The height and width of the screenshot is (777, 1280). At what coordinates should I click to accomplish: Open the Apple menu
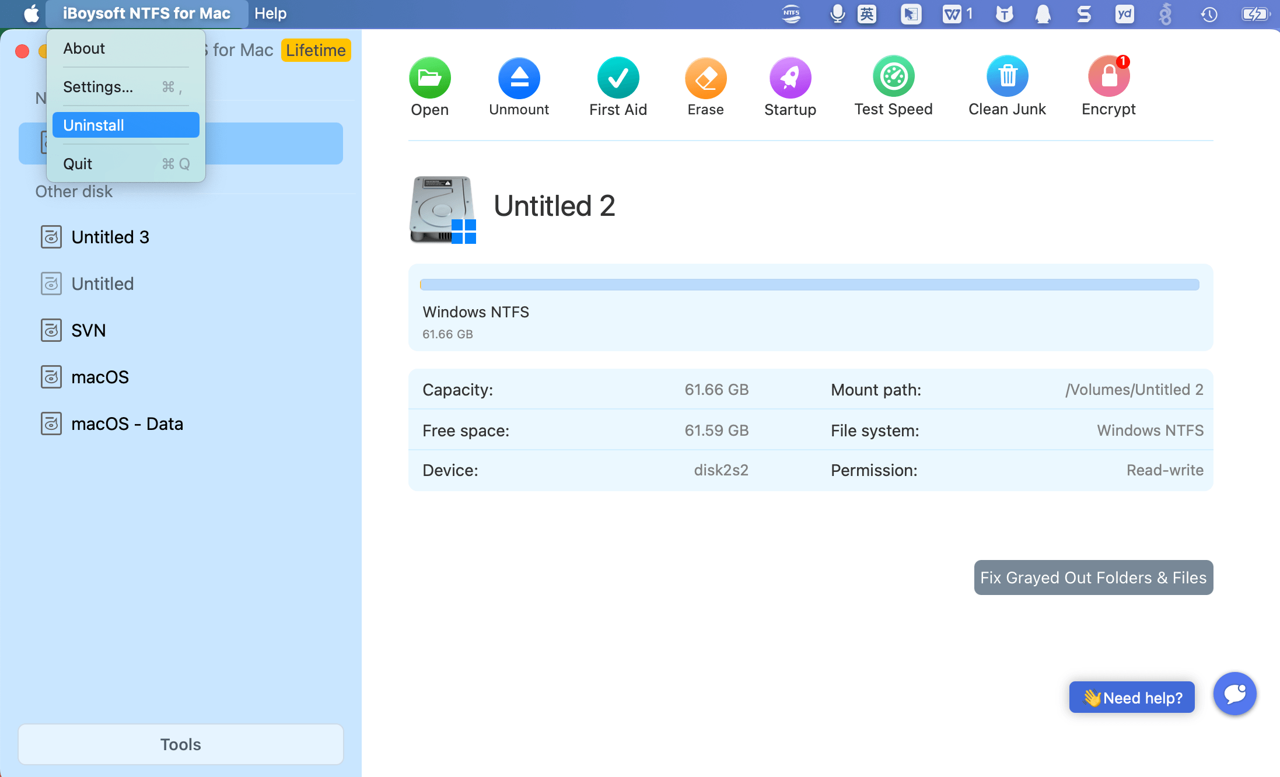tap(31, 13)
